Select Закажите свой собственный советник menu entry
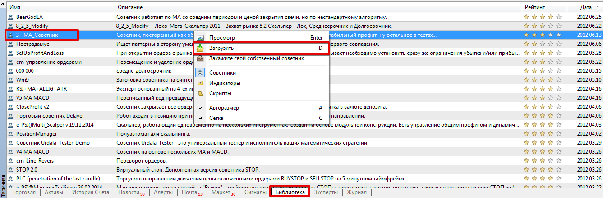 257,58
